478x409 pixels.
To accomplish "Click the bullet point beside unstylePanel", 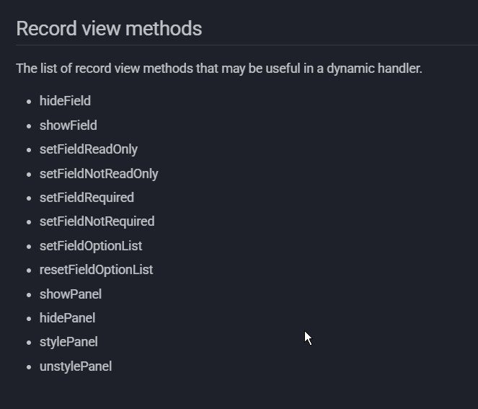I will [x=29, y=367].
